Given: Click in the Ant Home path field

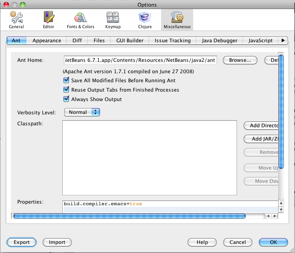Looking at the screenshot, I should point(140,60).
